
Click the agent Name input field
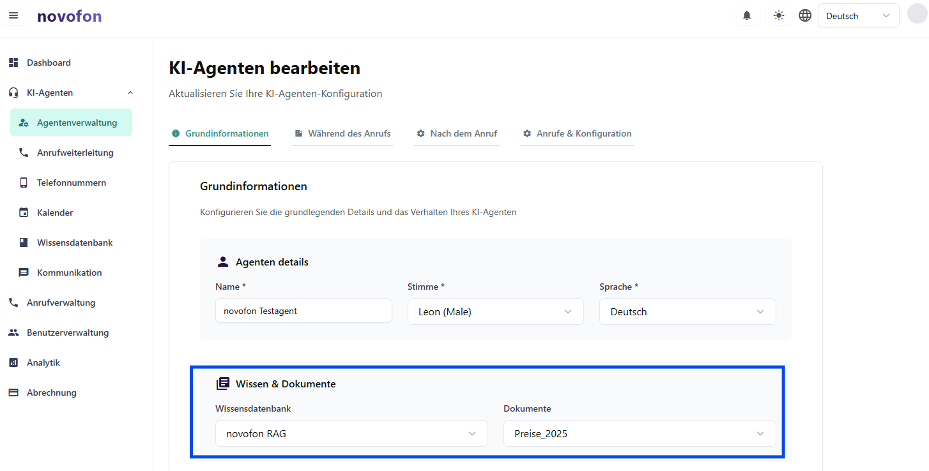click(303, 311)
